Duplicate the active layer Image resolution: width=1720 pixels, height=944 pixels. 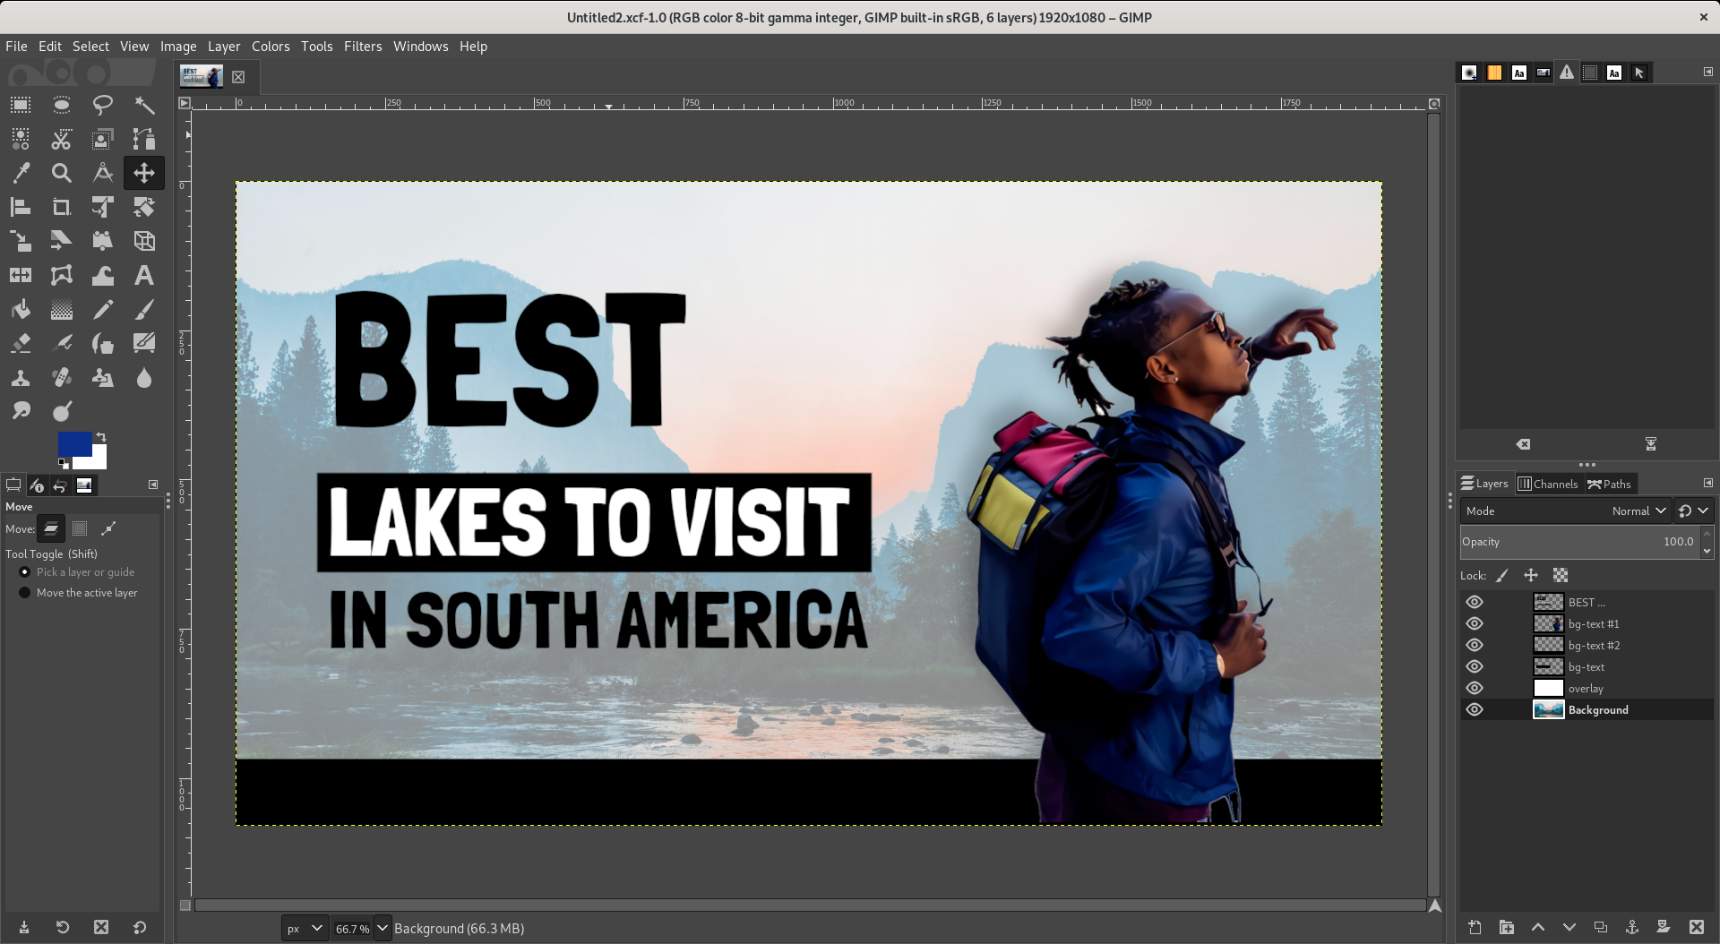tap(1601, 928)
